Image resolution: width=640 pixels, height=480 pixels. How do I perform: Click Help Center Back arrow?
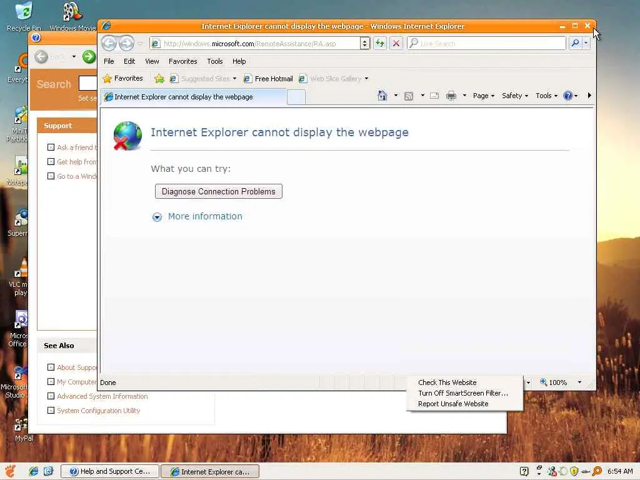[41, 57]
